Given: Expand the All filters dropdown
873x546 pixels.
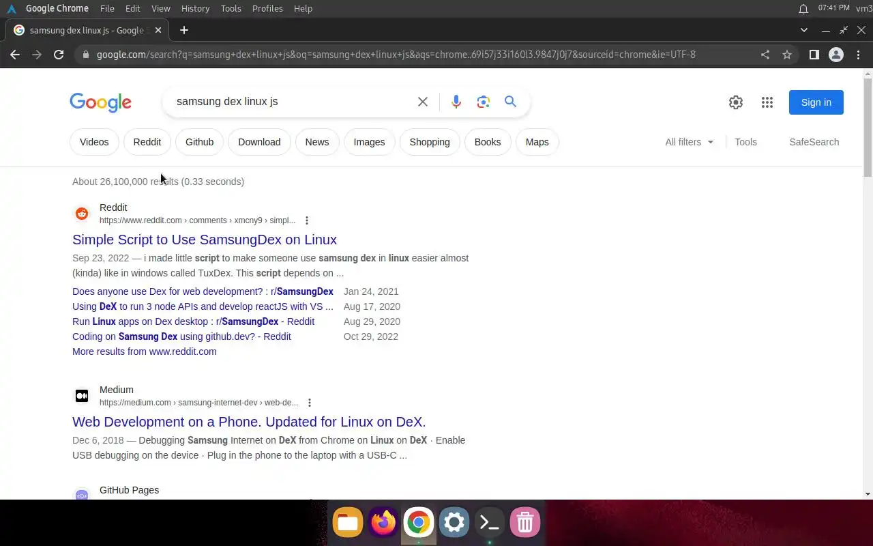Looking at the screenshot, I should (690, 142).
